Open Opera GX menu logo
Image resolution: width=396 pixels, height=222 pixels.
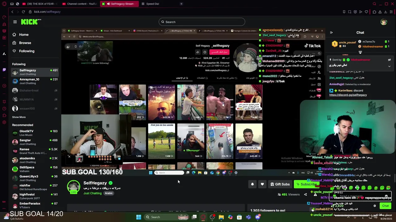(x=4, y=4)
